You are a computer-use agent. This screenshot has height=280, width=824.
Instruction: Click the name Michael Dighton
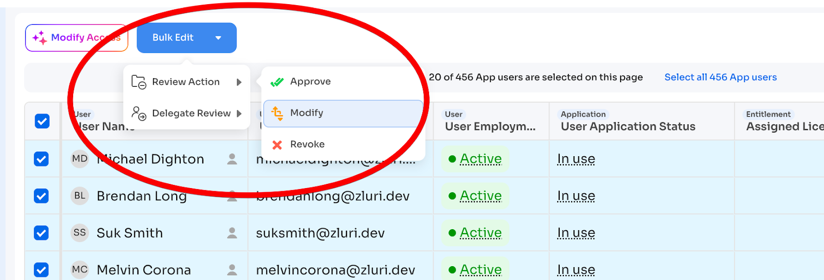[150, 159]
